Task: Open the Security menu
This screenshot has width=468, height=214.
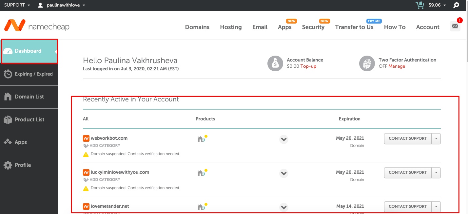Action: click(313, 27)
